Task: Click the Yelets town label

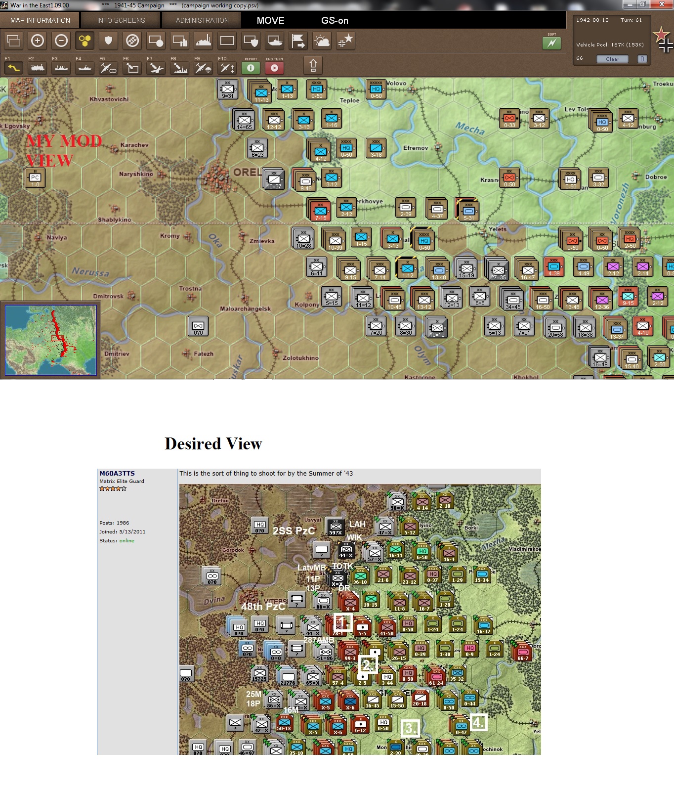Action: (x=498, y=229)
